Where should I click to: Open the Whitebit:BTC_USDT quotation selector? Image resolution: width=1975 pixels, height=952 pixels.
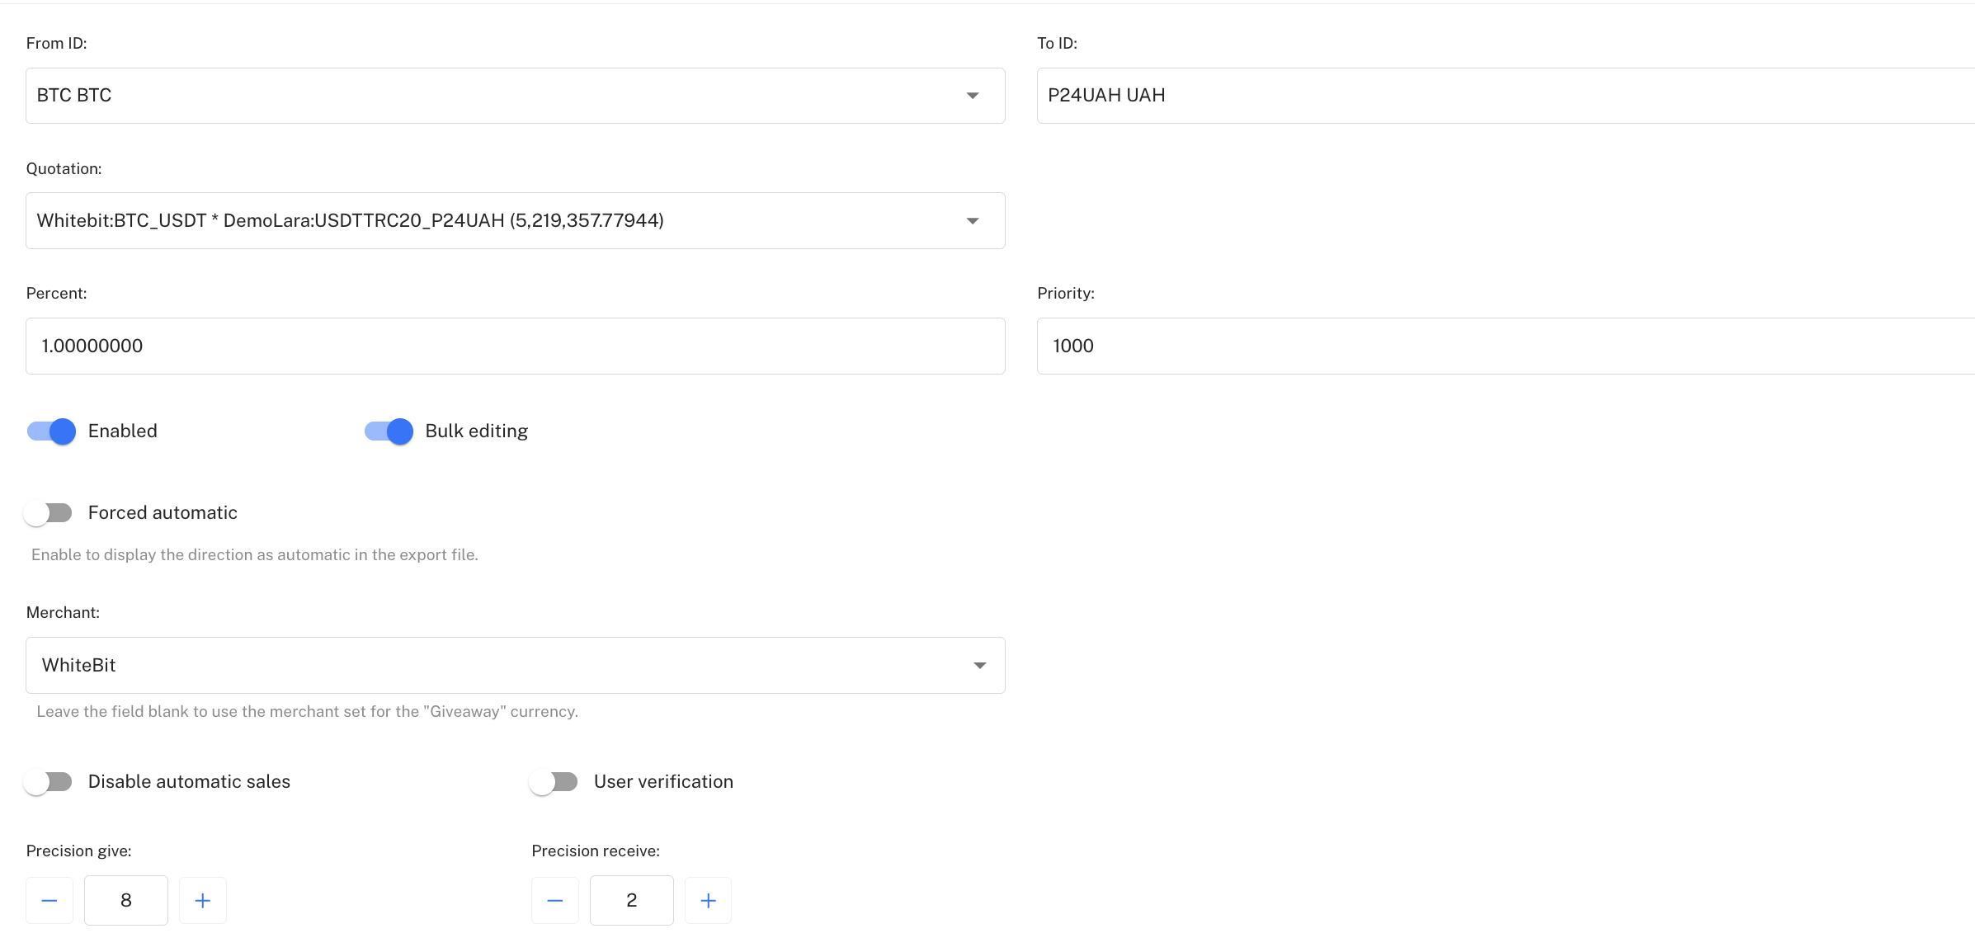tap(495, 221)
